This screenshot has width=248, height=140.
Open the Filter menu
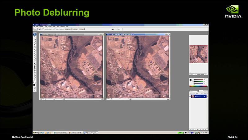tap(54, 27)
